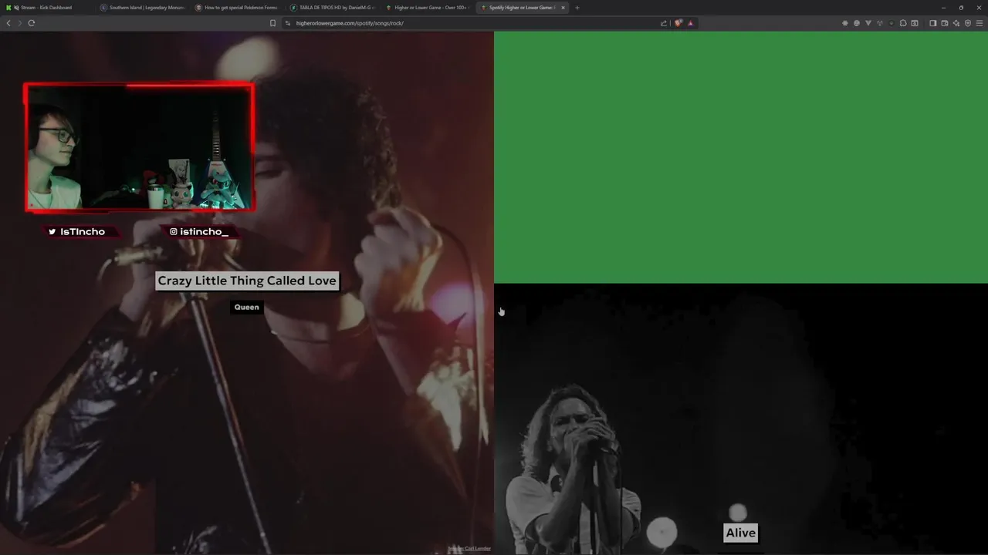Open the browser hamburger main menu
The height and width of the screenshot is (555, 988).
[x=980, y=23]
